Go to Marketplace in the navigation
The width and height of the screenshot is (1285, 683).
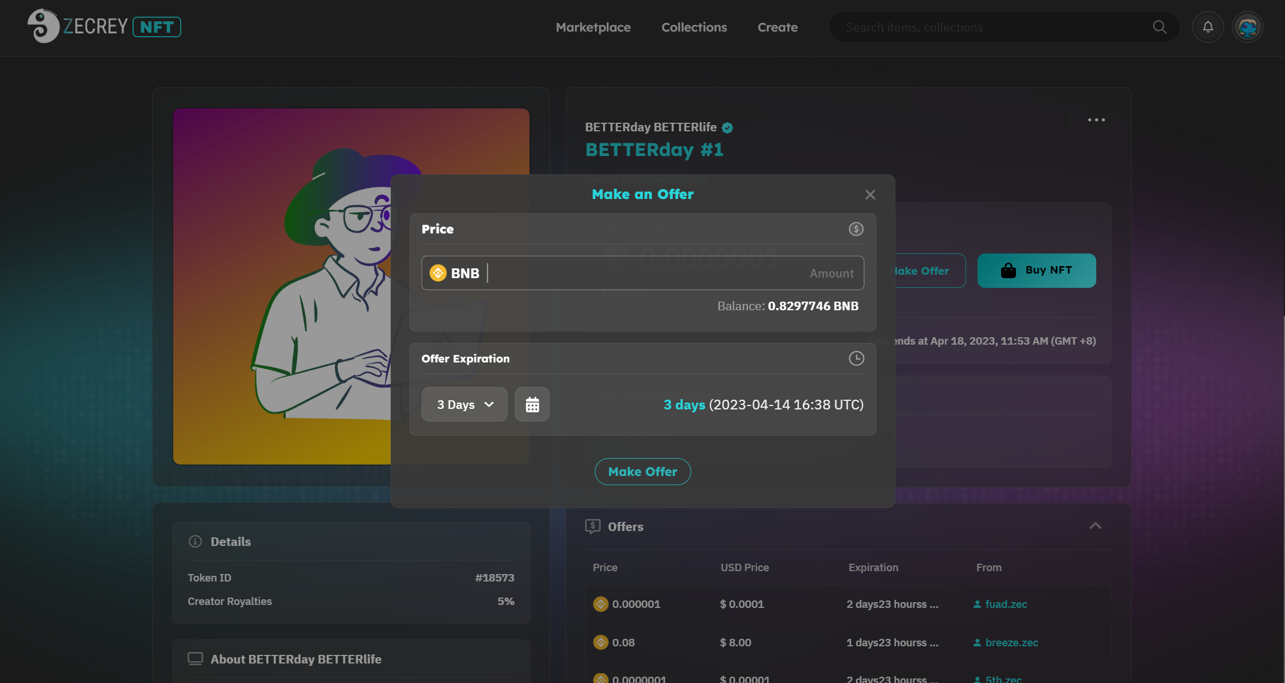(x=593, y=27)
